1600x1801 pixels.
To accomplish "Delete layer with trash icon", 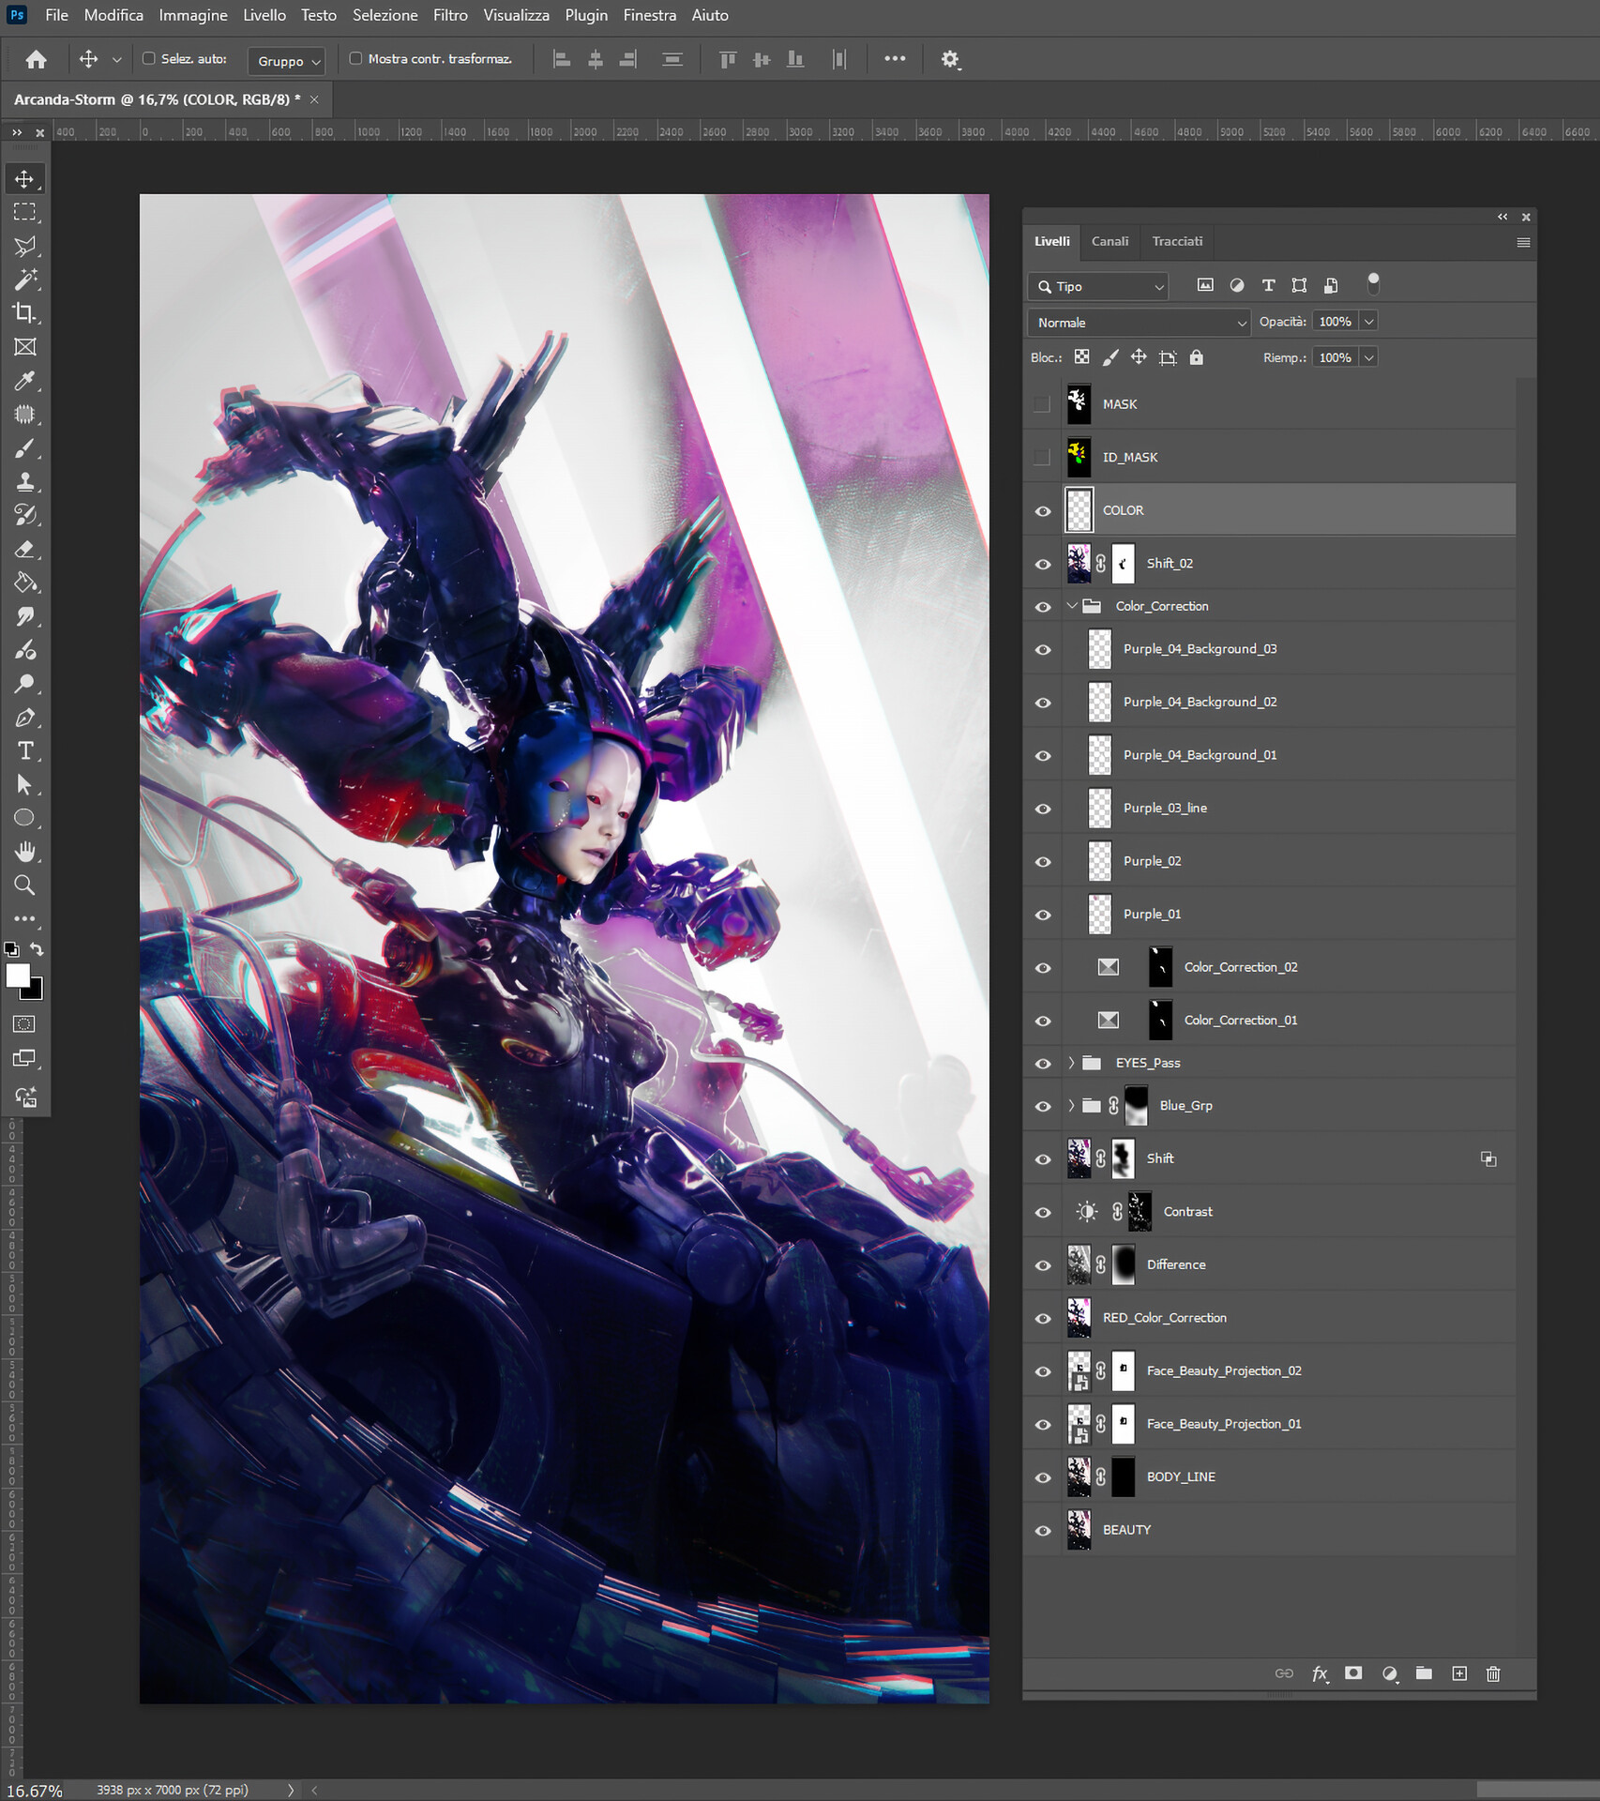I will 1494,1673.
